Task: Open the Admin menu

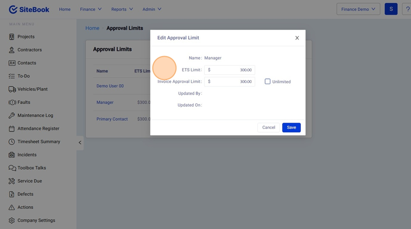Action: click(152, 9)
